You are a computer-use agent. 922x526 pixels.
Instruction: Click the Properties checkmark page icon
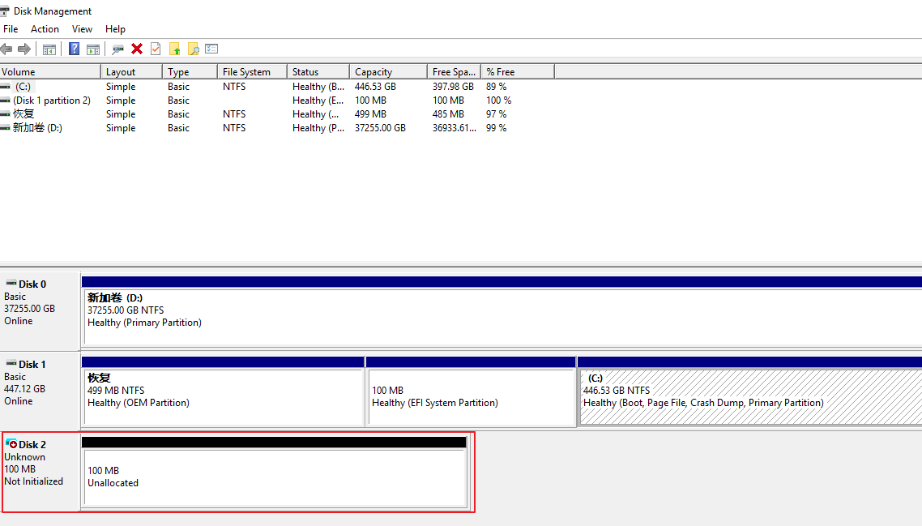click(156, 49)
